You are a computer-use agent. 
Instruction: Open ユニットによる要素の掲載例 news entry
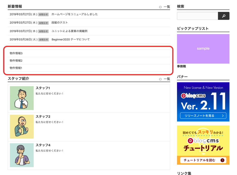69,31
